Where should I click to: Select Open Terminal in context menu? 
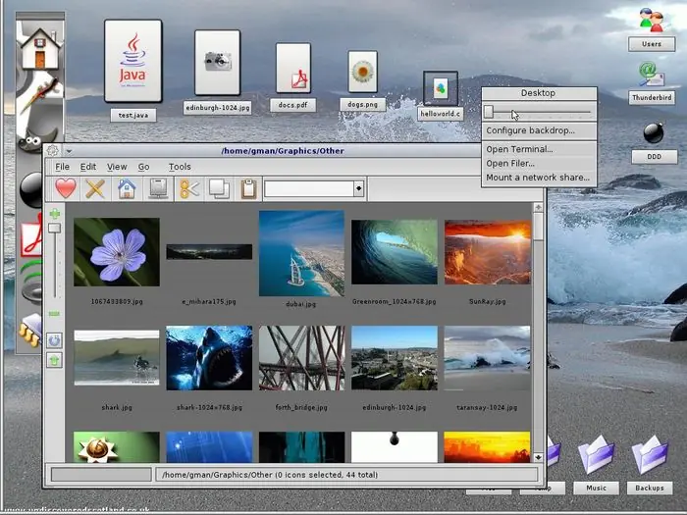point(519,149)
